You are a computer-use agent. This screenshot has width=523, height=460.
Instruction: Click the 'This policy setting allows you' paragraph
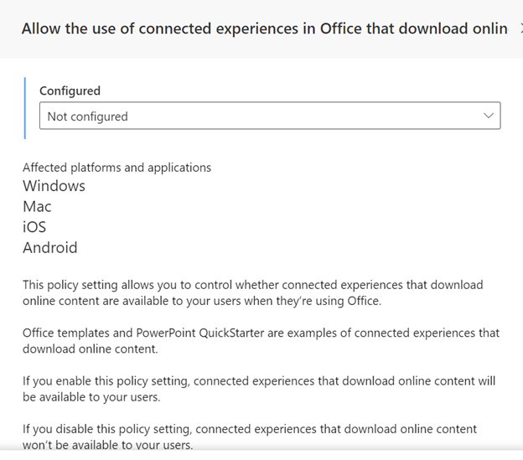click(x=253, y=292)
